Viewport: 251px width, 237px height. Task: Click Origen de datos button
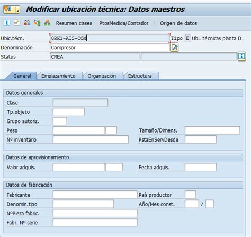click(x=178, y=23)
